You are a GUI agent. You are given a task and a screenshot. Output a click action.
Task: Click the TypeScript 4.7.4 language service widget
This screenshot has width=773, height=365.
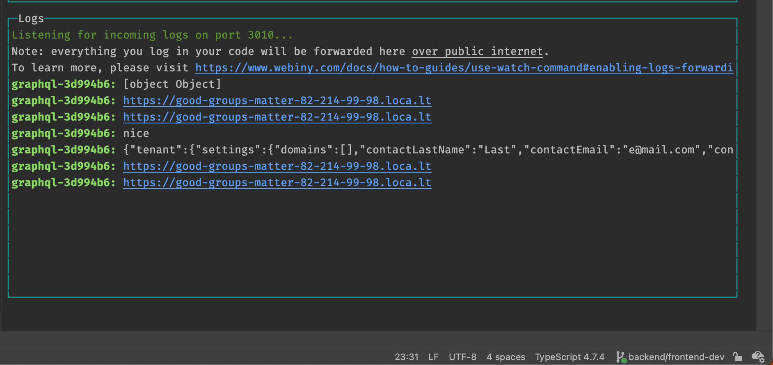tap(569, 357)
